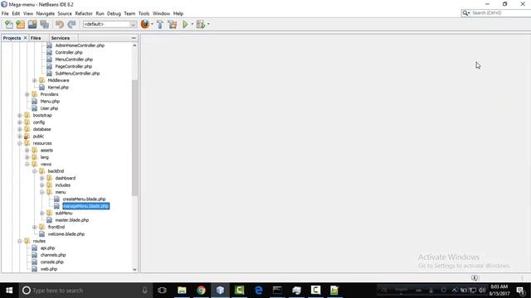Open the Run Project dropdown arrow

(192, 24)
